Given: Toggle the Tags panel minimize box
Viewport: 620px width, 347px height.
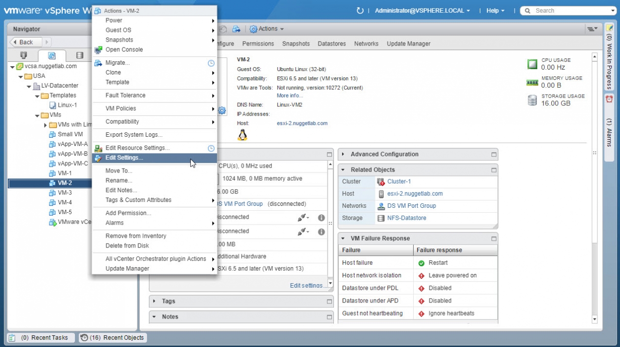Looking at the screenshot, I should tap(329, 301).
